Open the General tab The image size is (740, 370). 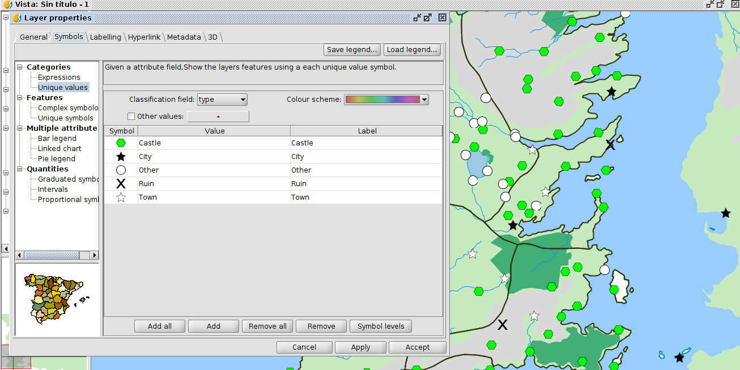coord(33,37)
